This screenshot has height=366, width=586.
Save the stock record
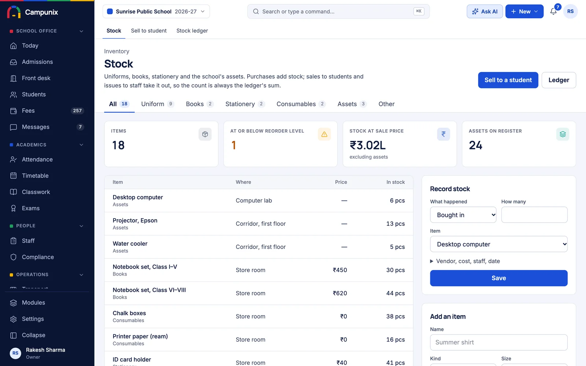[x=498, y=278]
